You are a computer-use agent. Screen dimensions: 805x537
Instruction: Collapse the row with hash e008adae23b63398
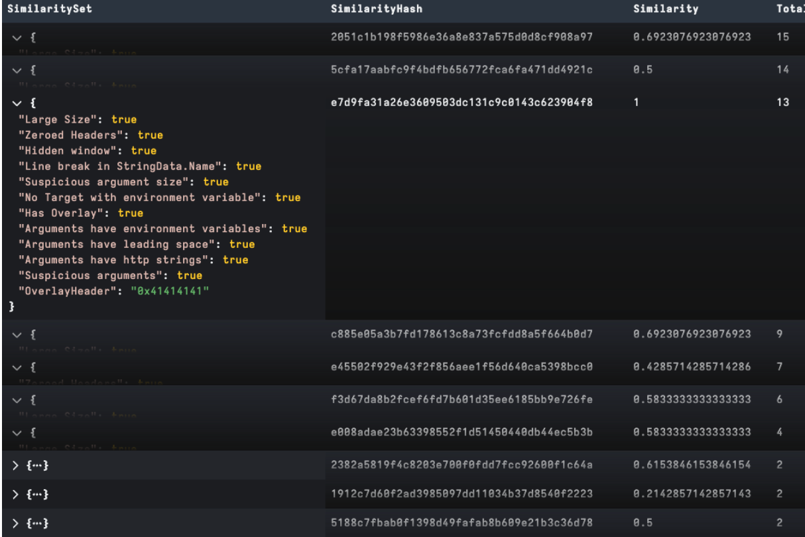point(16,432)
